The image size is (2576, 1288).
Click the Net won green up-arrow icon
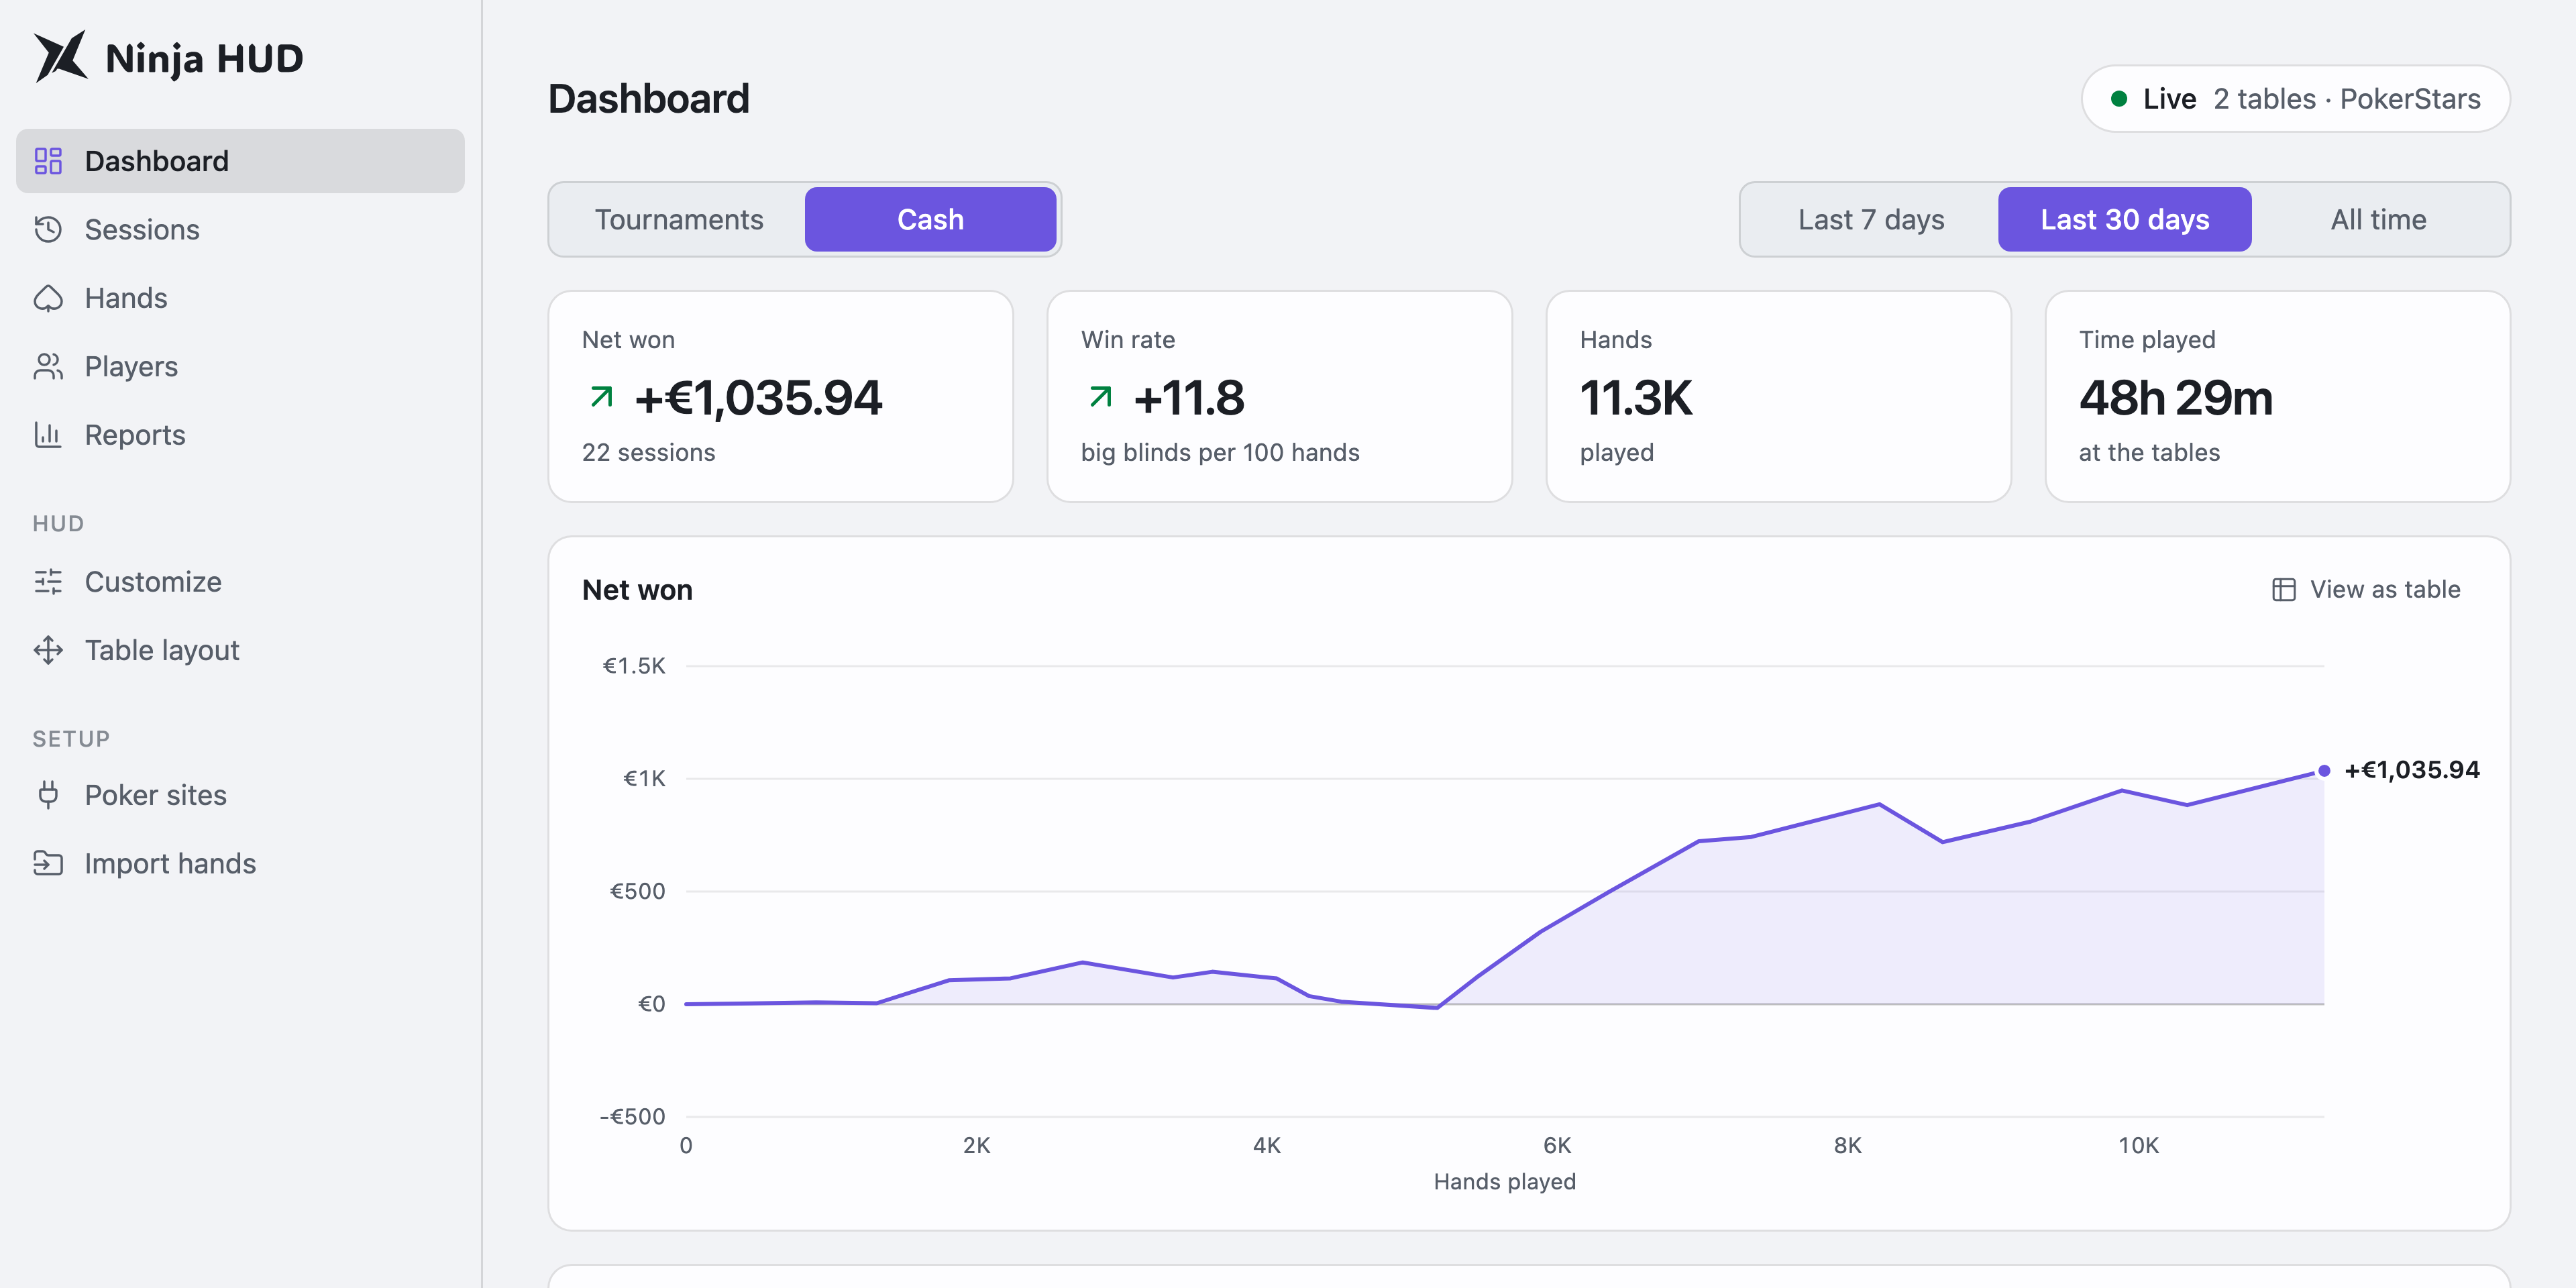click(x=601, y=397)
